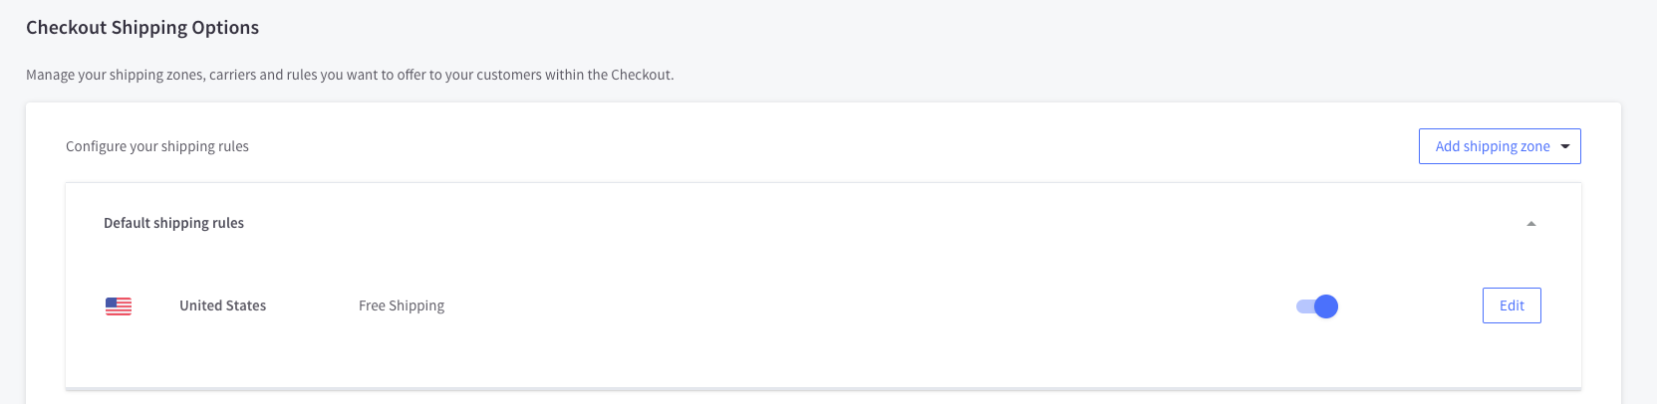
Task: Click the United States flag icon
Action: (119, 306)
